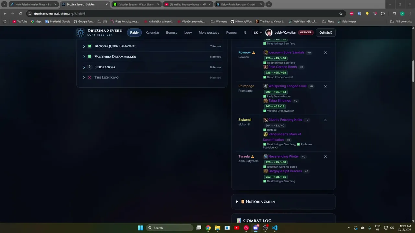Open the SK language dropdown
Image resolution: width=415 pixels, height=233 pixels.
pyautogui.click(x=258, y=33)
